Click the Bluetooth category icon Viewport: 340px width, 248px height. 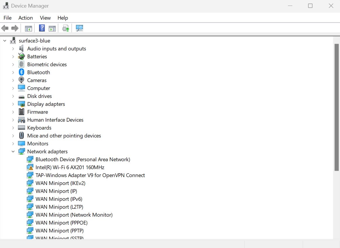point(21,72)
